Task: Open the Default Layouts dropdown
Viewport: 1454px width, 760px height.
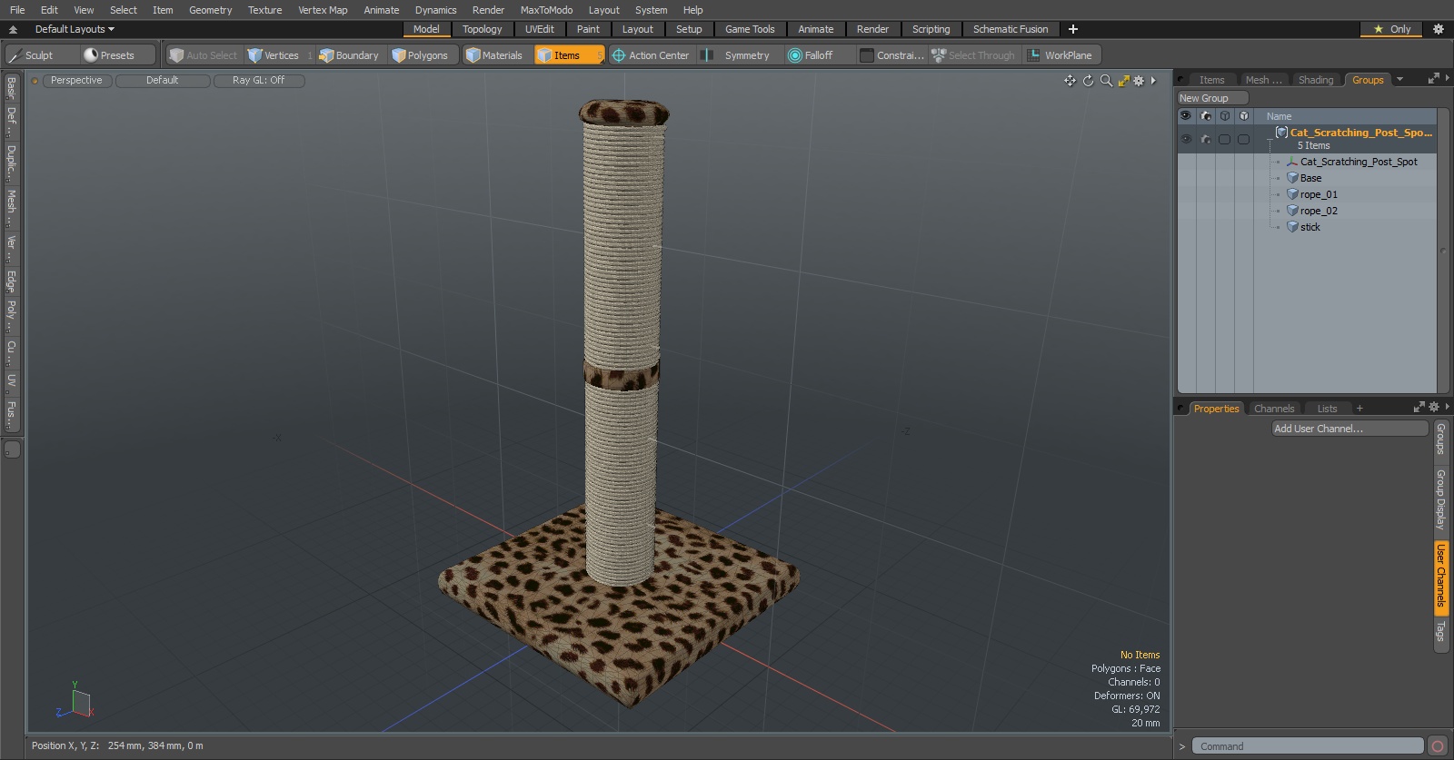Action: (75, 29)
